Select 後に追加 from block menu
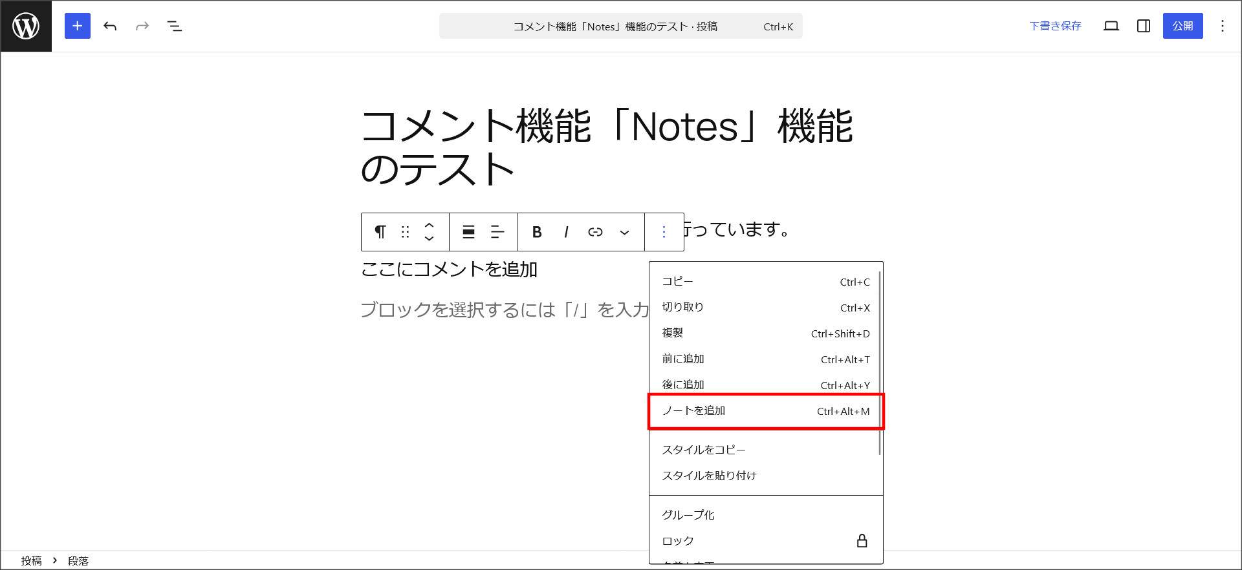The width and height of the screenshot is (1242, 570). 765,385
